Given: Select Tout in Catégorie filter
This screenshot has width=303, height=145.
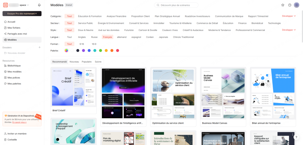Looking at the screenshot, I should (x=69, y=16).
